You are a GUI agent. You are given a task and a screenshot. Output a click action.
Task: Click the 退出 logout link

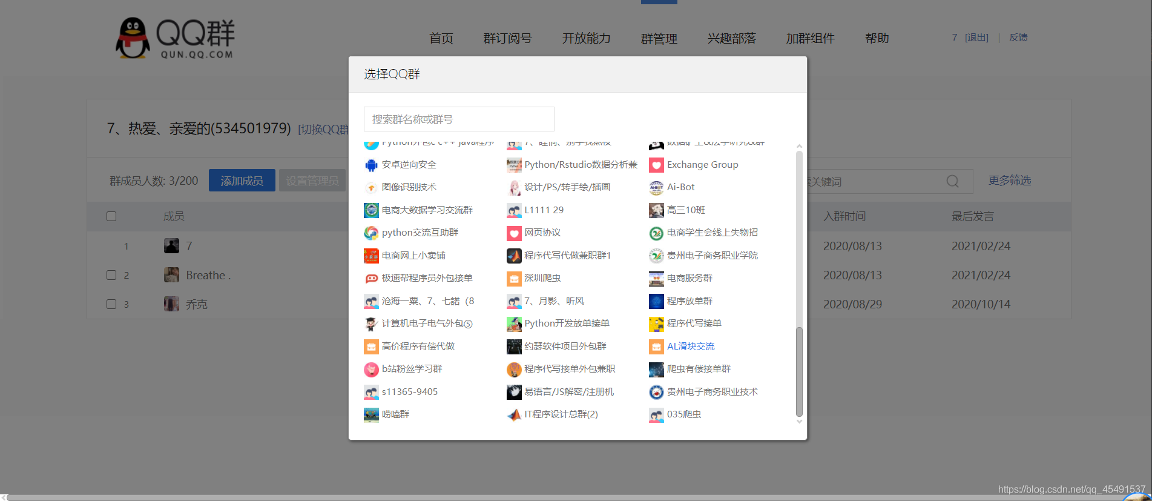[x=976, y=38]
